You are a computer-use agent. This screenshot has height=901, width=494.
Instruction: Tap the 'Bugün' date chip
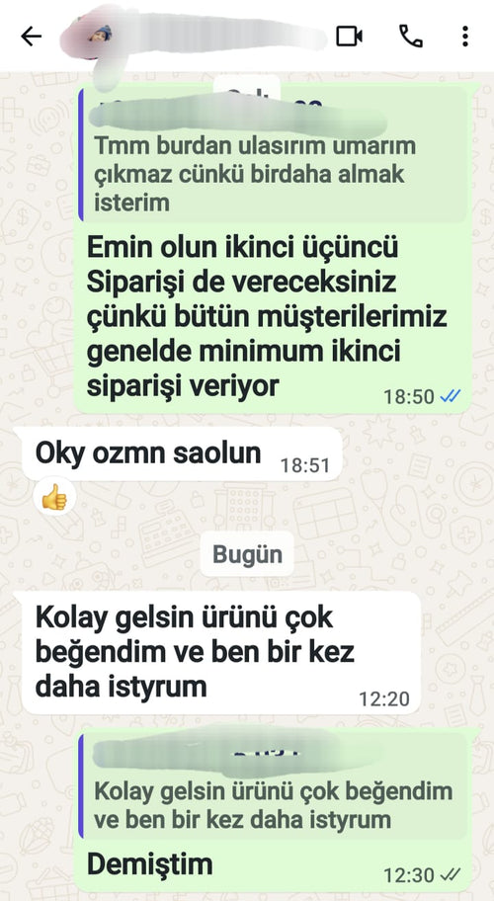(247, 554)
